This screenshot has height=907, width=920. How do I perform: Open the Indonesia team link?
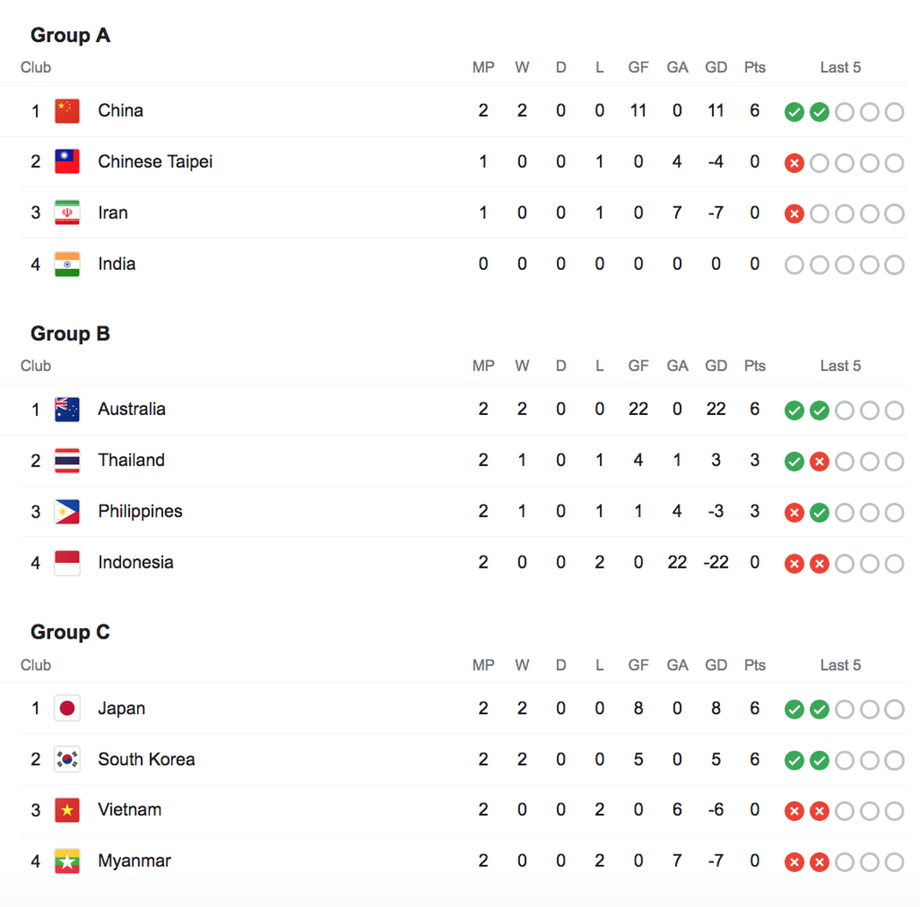click(x=135, y=562)
